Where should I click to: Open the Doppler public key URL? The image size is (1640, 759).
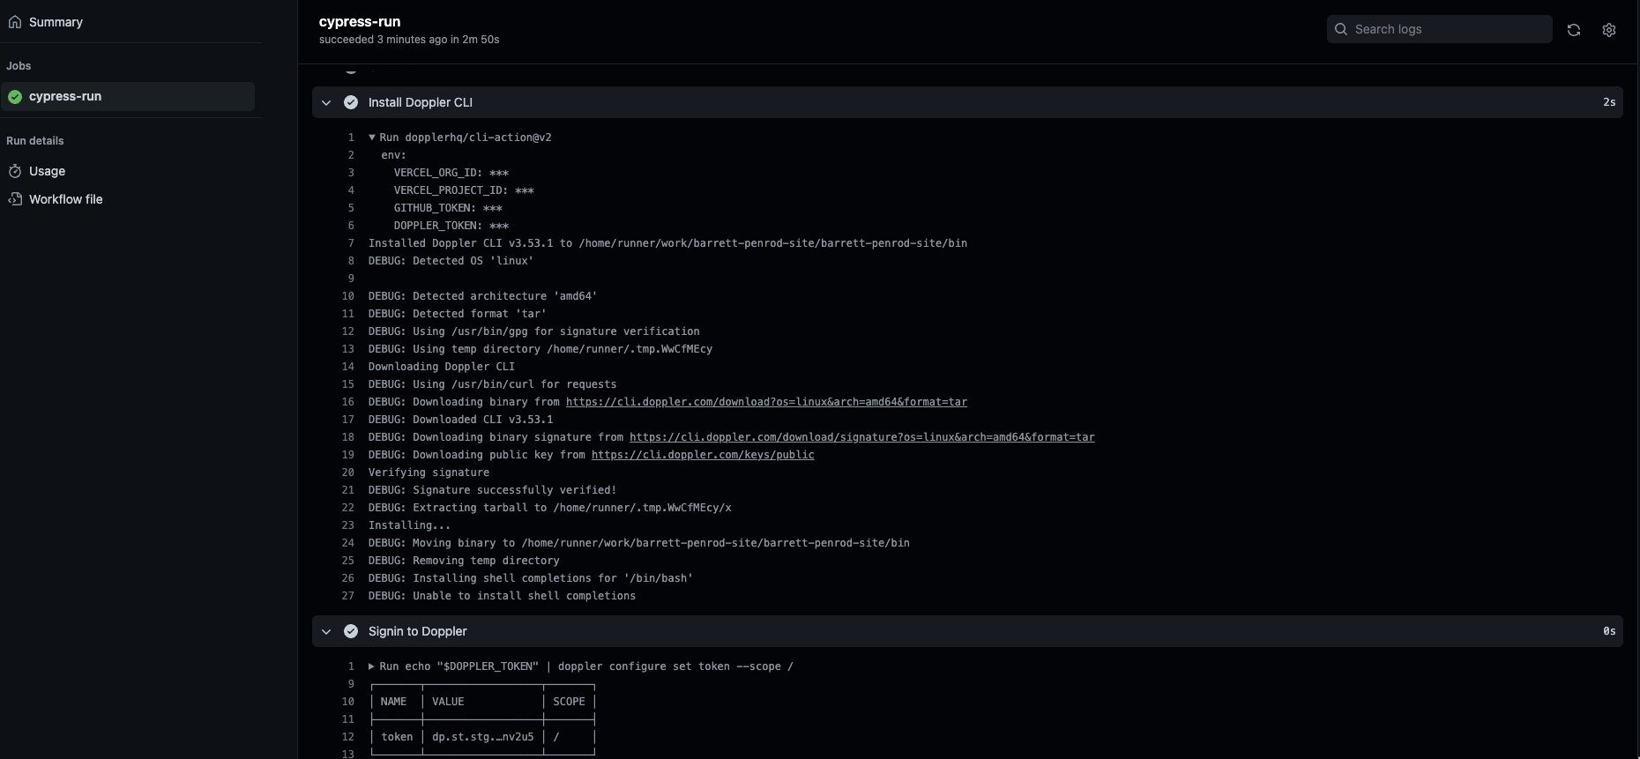[703, 455]
